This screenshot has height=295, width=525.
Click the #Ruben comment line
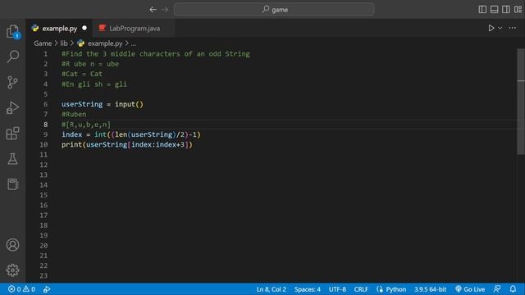74,115
